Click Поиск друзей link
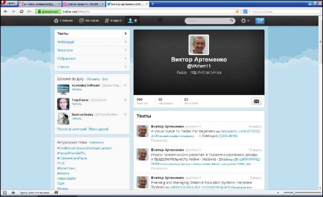The height and width of the screenshot is (197, 323). click(x=99, y=129)
